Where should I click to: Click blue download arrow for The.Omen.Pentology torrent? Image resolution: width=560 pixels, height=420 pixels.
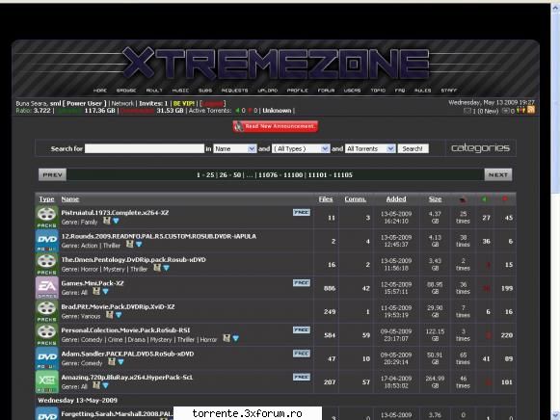pyautogui.click(x=167, y=269)
